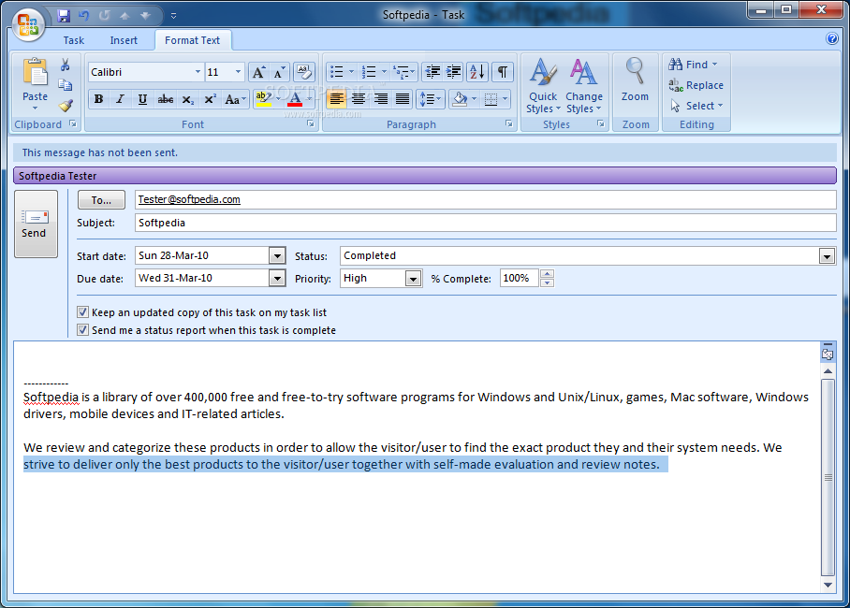Image resolution: width=850 pixels, height=608 pixels.
Task: Expand the font size 11 dropdown
Action: (x=238, y=72)
